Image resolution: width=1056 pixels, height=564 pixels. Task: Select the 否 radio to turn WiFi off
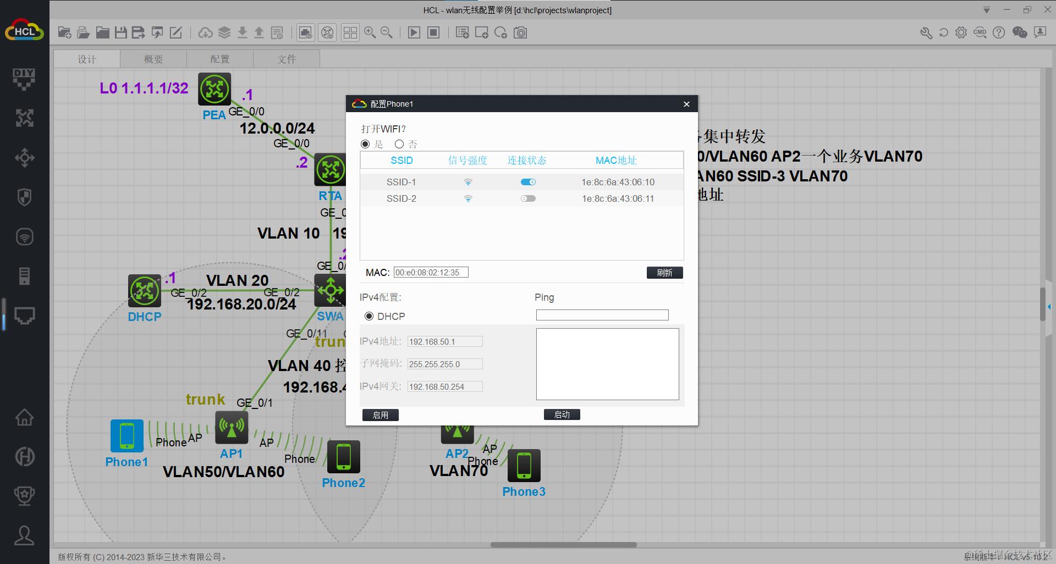pyautogui.click(x=399, y=144)
